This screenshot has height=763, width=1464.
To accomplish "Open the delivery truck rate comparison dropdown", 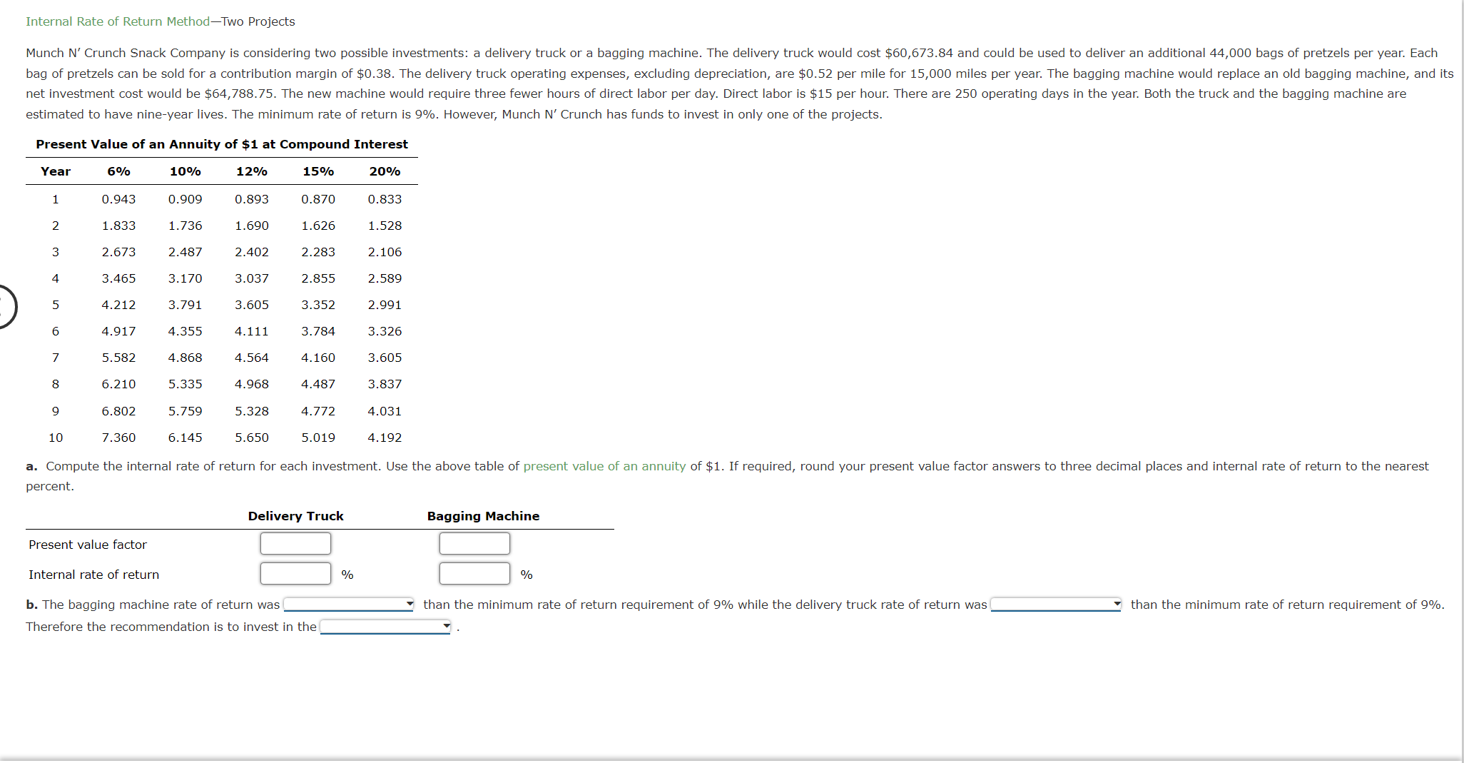I will point(1056,605).
